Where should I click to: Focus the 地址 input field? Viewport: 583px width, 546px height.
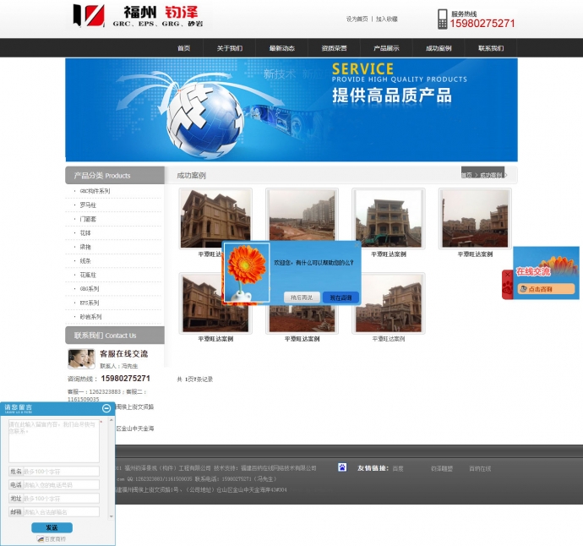62,499
